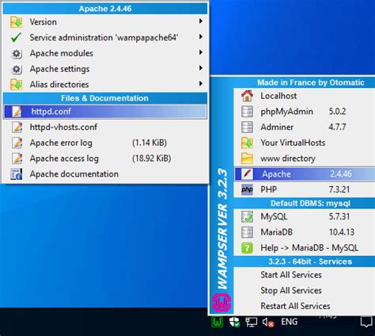
Task: Open httpd-vhosts.conf from the menu
Action: 105,127
